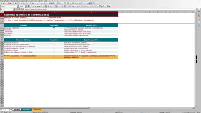This screenshot has height=113, width=201.
Task: Toggle Center Horizontally alignment
Action: point(48,6)
